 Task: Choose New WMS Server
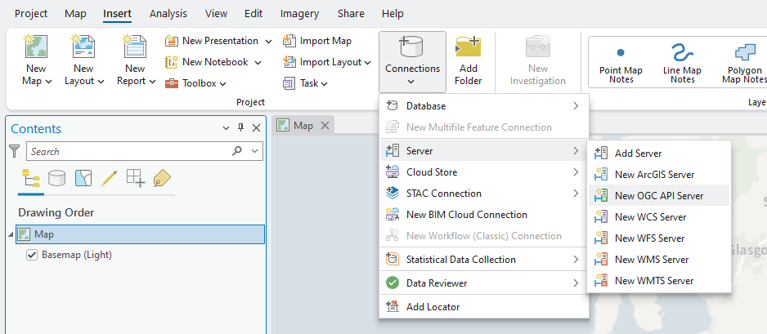tap(659, 260)
